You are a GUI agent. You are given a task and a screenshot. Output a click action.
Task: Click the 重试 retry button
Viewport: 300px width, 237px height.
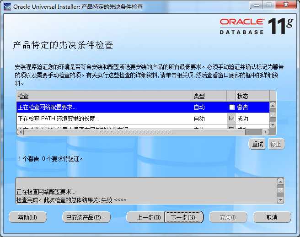[257, 144]
